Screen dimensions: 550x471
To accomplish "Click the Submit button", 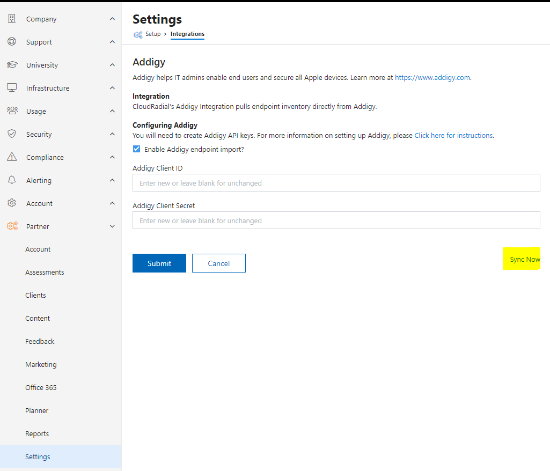I will [x=159, y=263].
